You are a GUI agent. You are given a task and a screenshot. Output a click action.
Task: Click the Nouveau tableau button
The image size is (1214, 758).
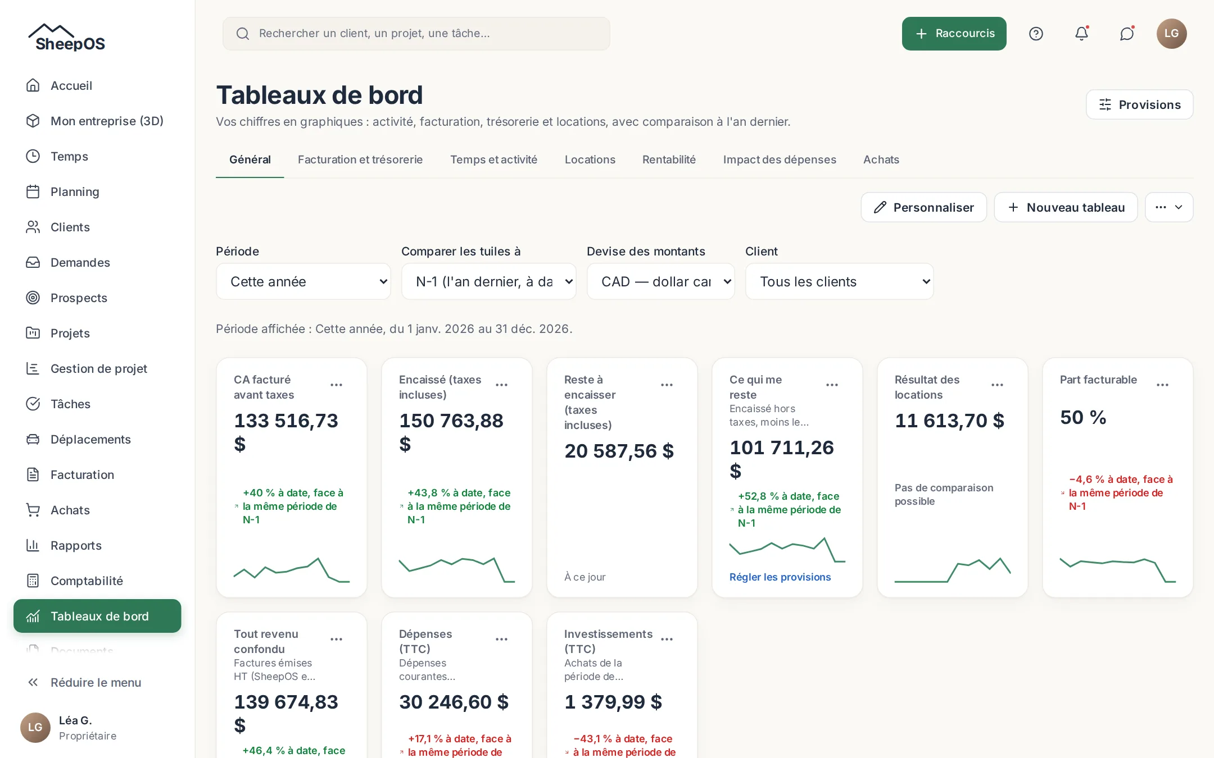tap(1066, 207)
